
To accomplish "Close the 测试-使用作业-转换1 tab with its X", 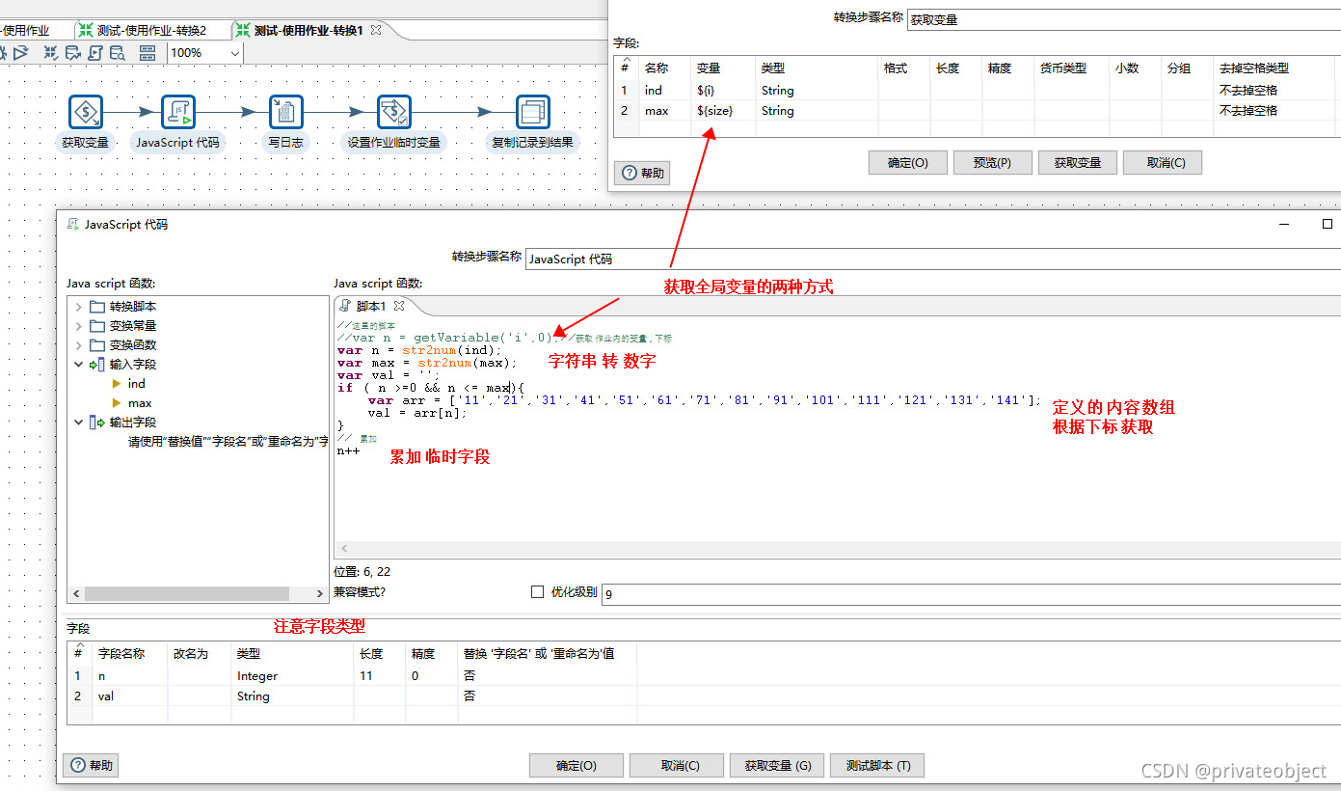I will 376,30.
